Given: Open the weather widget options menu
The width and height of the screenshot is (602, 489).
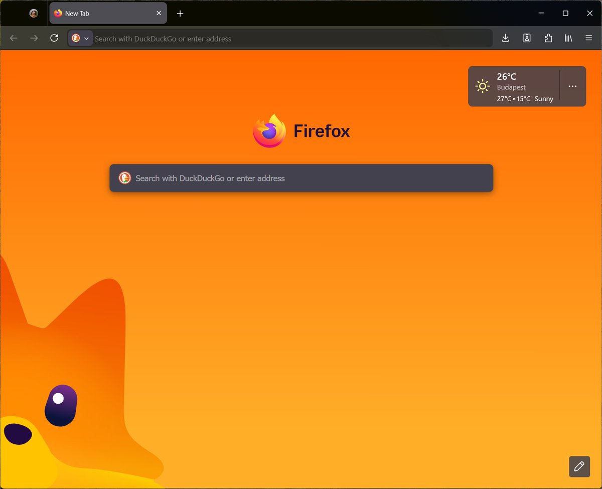Looking at the screenshot, I should coord(572,86).
